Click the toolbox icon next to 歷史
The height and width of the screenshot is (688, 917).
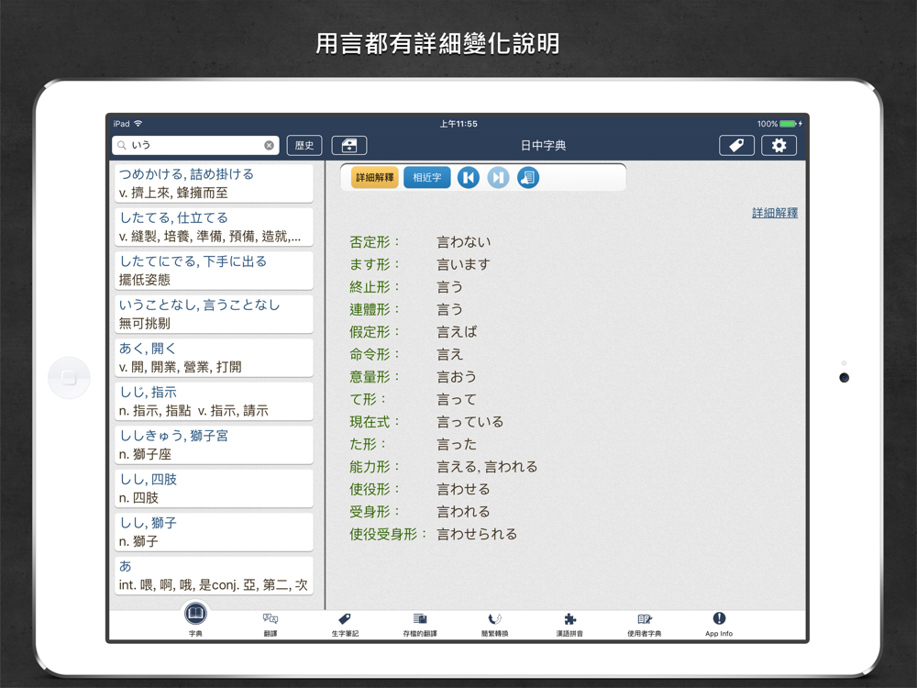click(348, 145)
